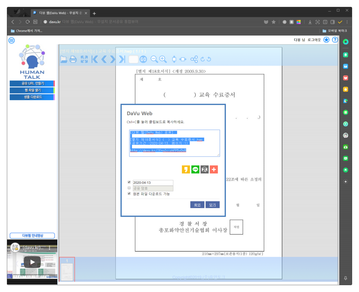Share via the green LINE icon

point(195,169)
